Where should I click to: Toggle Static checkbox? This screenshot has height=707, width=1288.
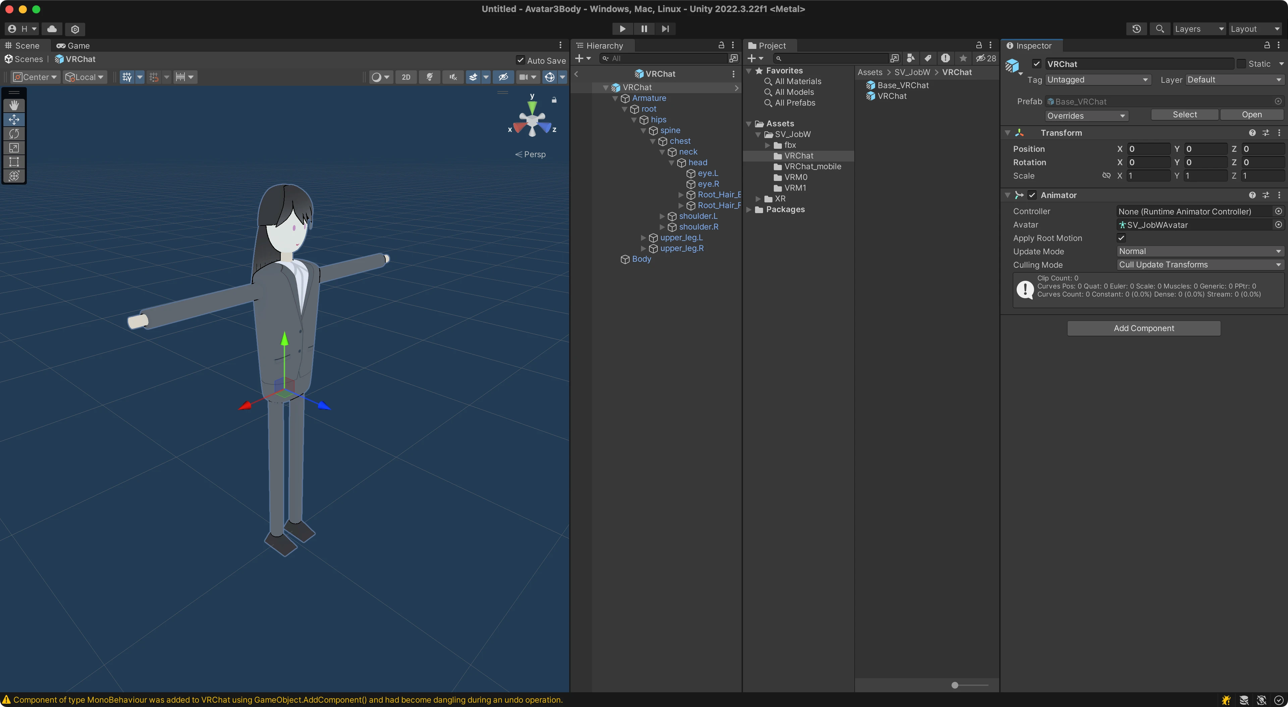[x=1241, y=64]
